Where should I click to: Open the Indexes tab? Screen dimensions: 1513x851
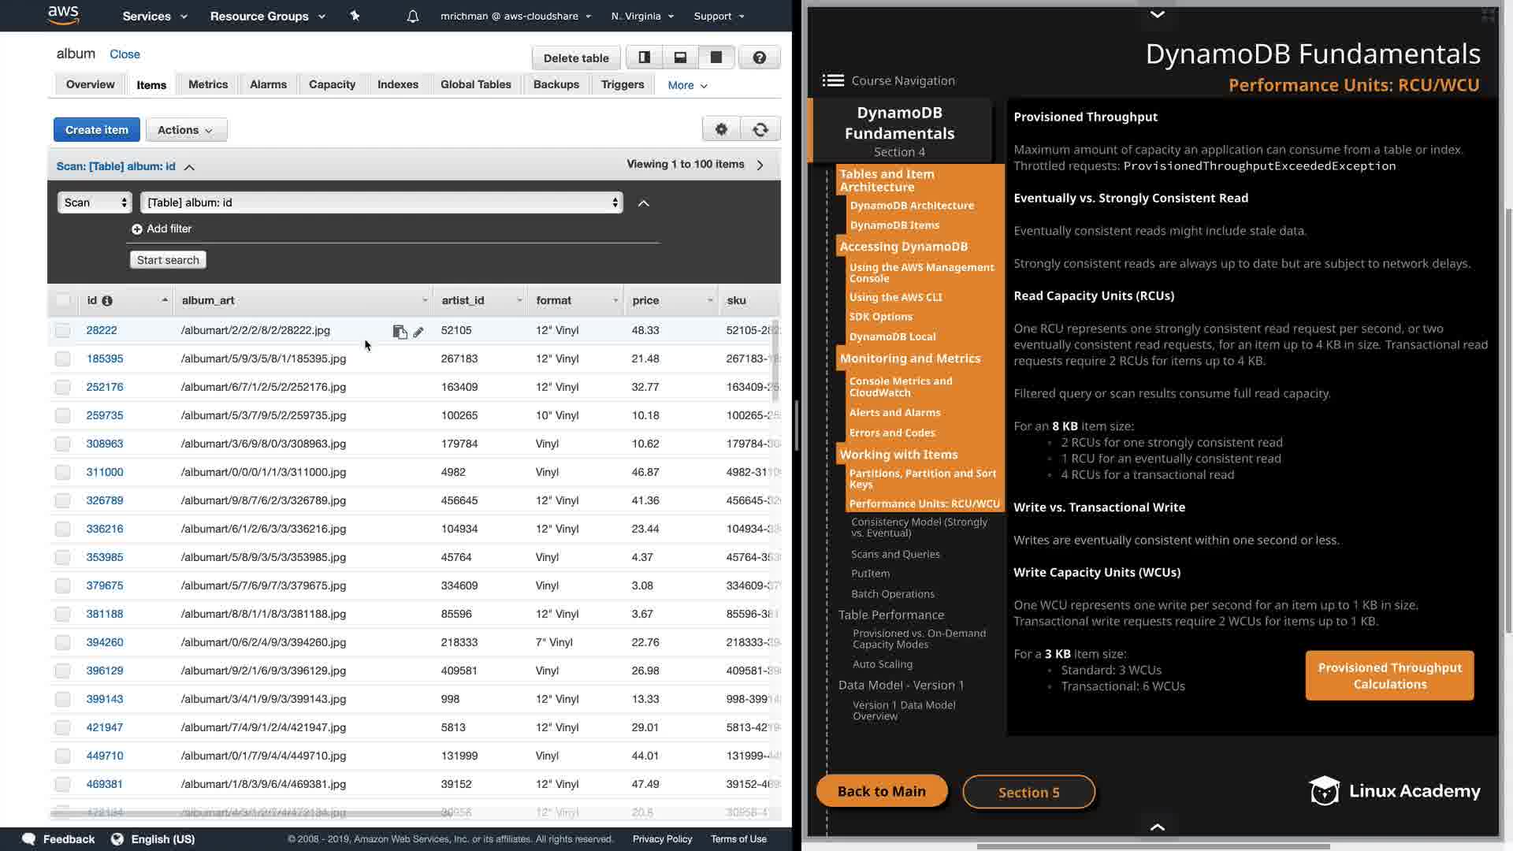397,84
